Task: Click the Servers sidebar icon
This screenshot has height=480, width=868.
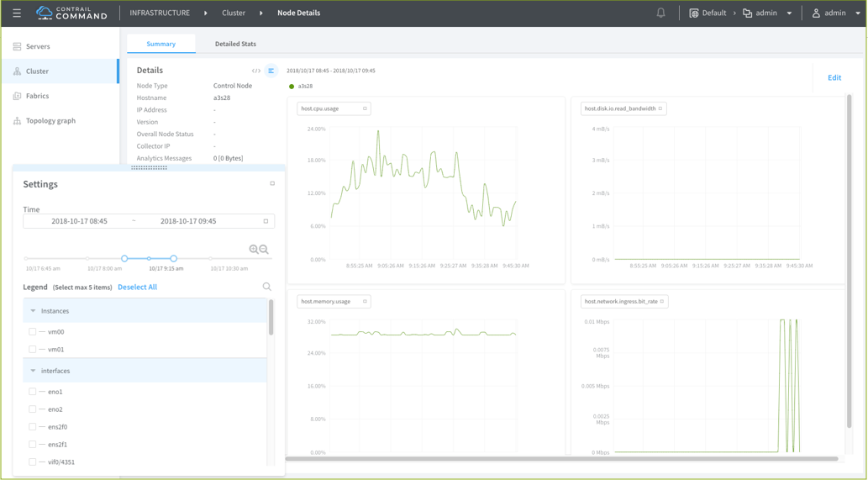Action: [17, 46]
